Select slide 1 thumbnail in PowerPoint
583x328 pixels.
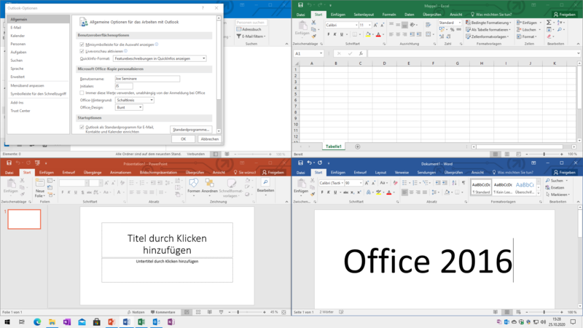[24, 219]
